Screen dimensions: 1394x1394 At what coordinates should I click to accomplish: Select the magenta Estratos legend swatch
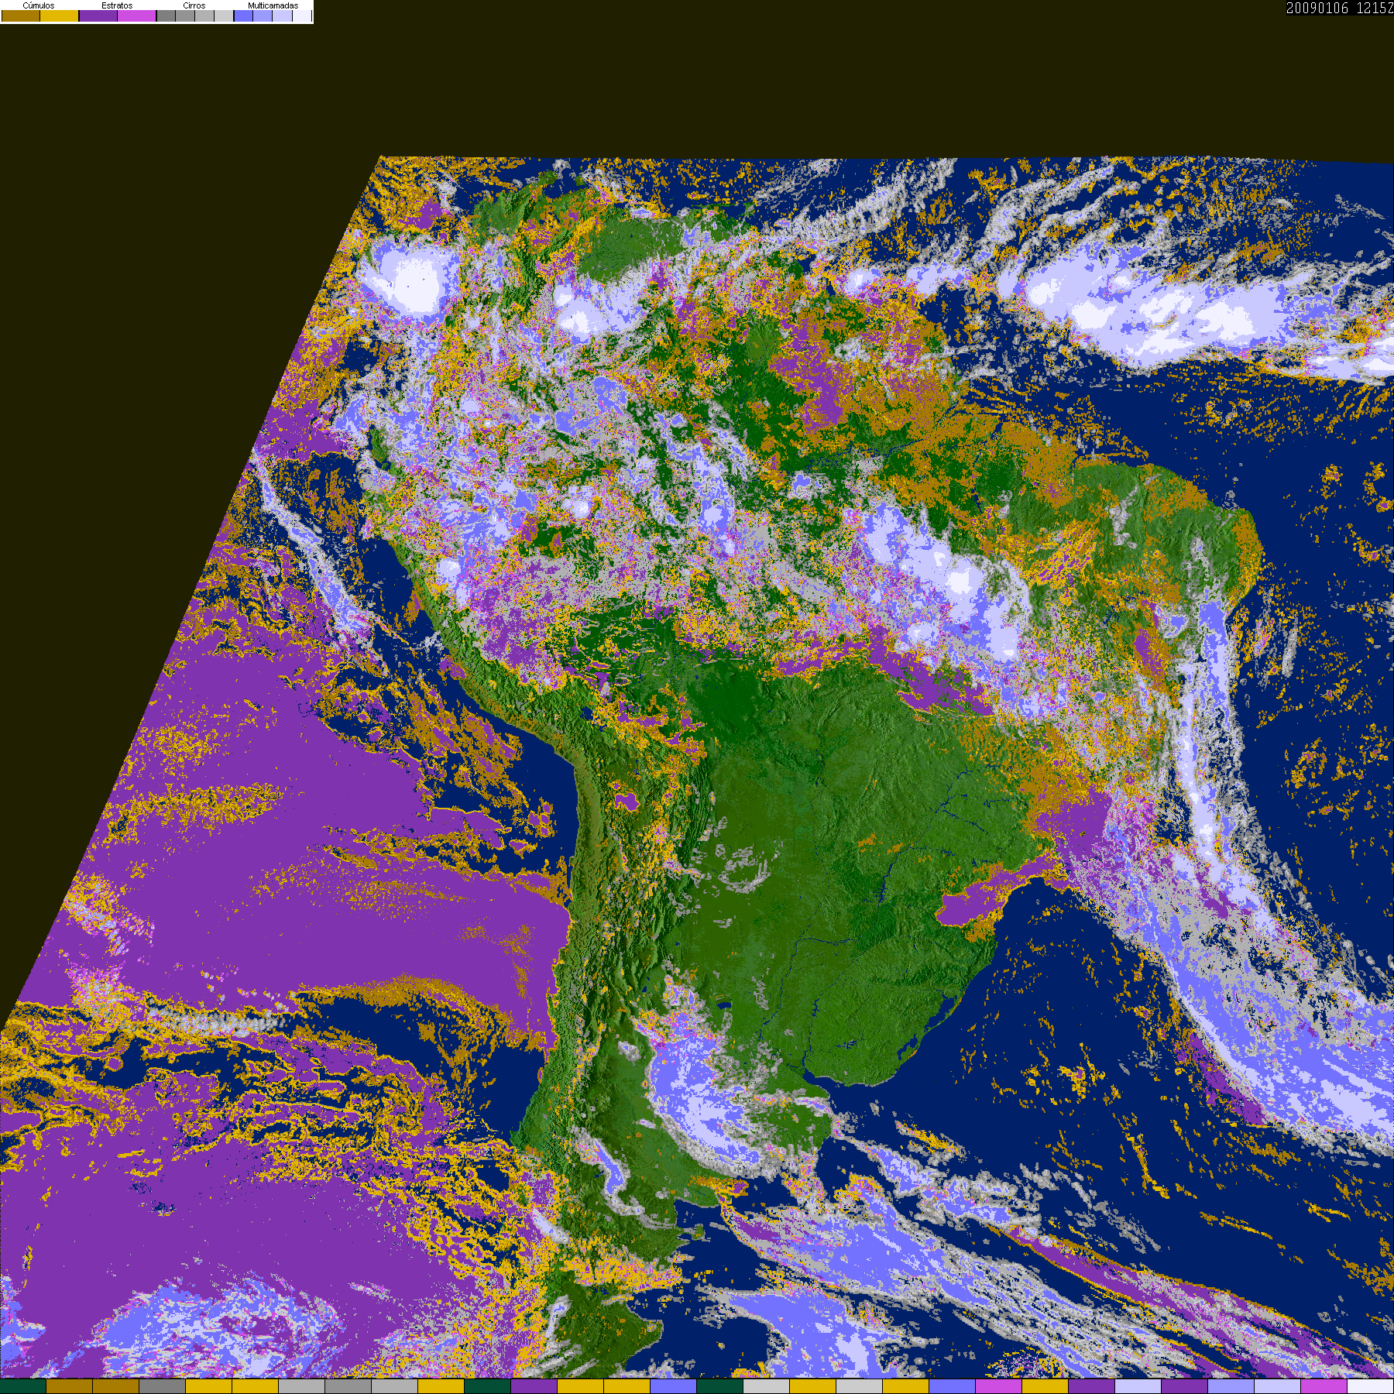click(137, 16)
